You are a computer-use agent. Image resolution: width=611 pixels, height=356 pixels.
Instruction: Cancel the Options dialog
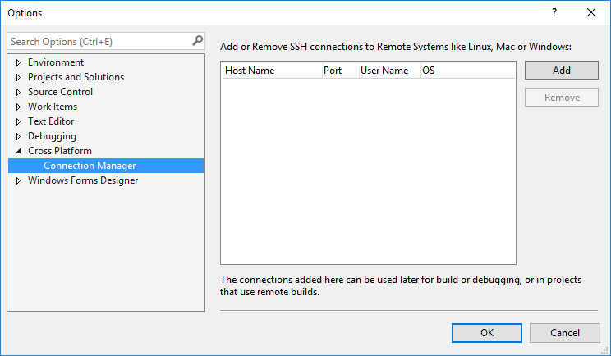coord(565,333)
